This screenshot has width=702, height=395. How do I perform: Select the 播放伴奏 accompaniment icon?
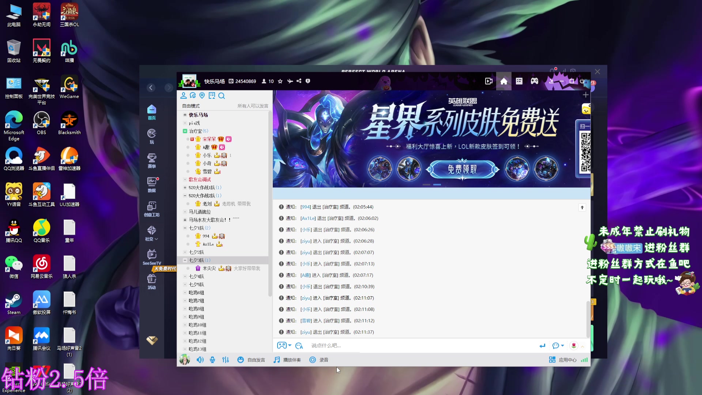click(x=287, y=360)
